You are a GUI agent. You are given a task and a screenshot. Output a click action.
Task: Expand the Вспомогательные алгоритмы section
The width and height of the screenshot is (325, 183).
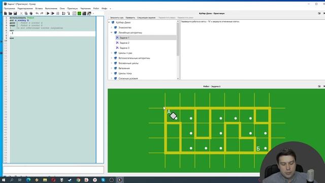click(112, 58)
